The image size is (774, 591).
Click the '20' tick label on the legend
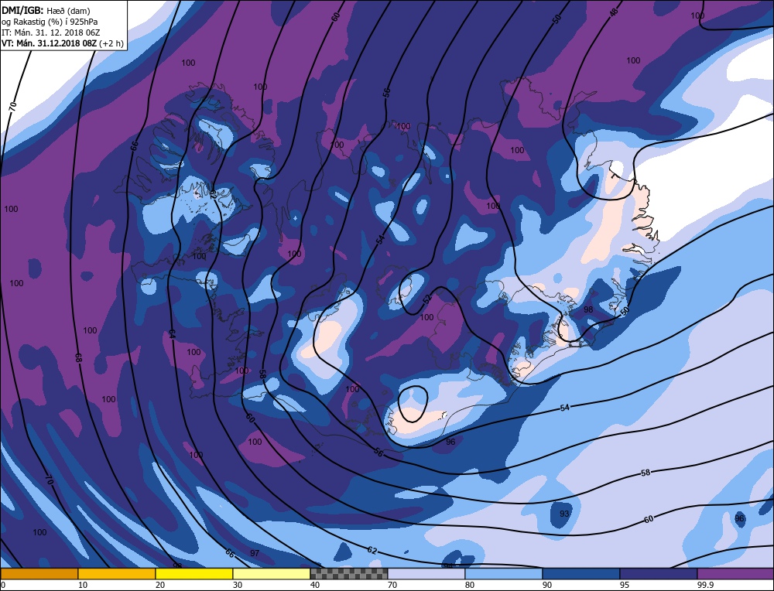pos(160,585)
